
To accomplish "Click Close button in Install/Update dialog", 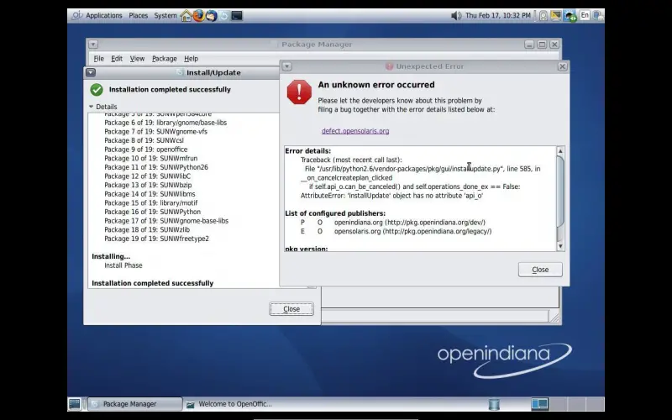I will (291, 309).
